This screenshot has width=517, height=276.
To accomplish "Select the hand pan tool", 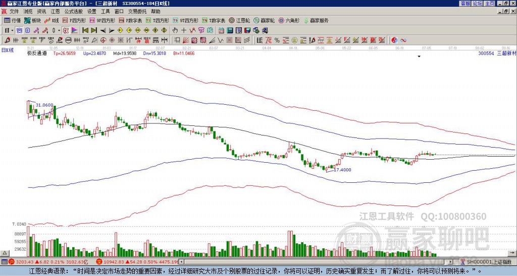I will click(x=175, y=31).
